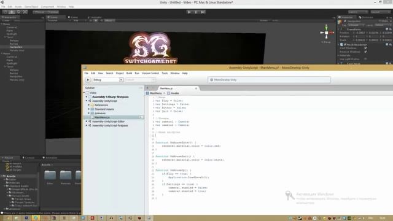Switch to the Game tab in Unity
Screen dimensions: 393x221
click(73, 17)
